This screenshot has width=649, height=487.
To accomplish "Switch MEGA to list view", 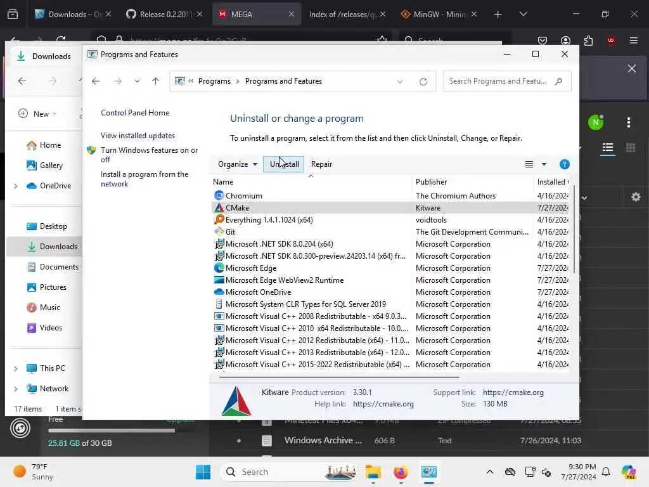I will point(608,148).
